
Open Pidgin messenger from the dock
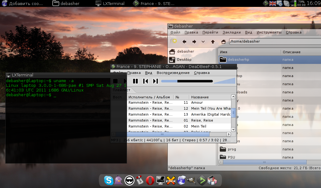click(x=119, y=180)
